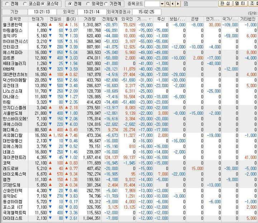Select the 에스텍파마 stock row
The image size is (258, 223).
tap(130, 52)
